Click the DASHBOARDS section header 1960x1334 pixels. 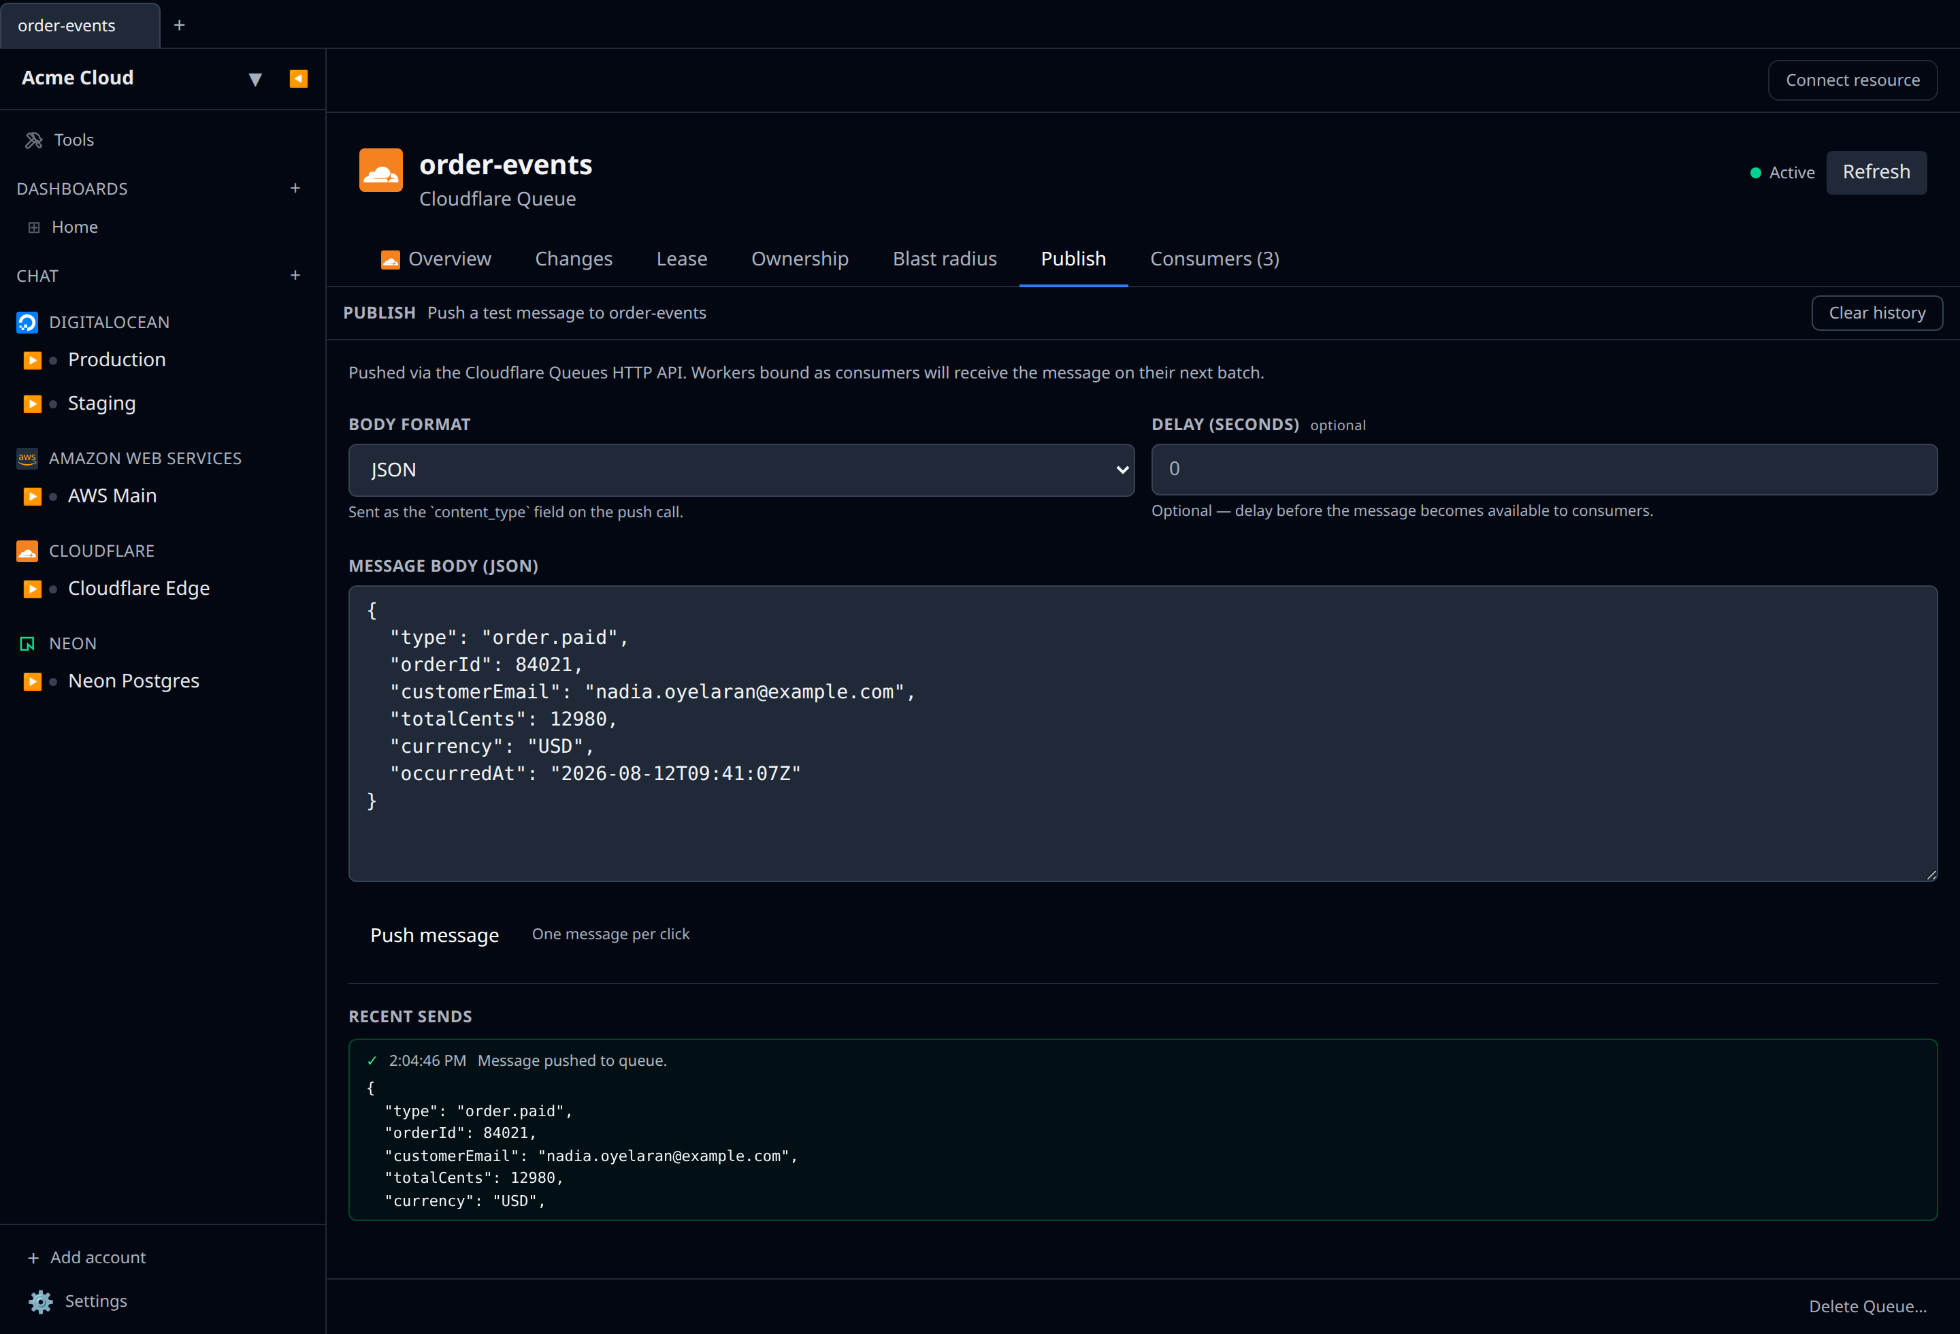[x=73, y=189]
